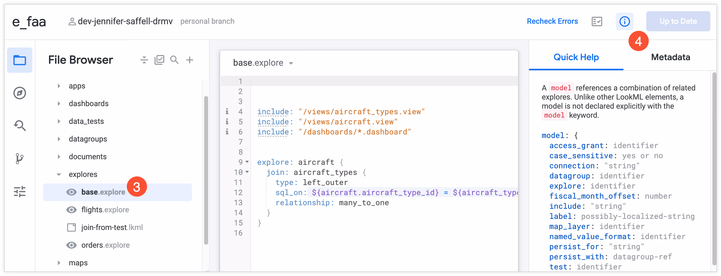Switch to the Metadata tab
The width and height of the screenshot is (721, 276).
(x=670, y=57)
